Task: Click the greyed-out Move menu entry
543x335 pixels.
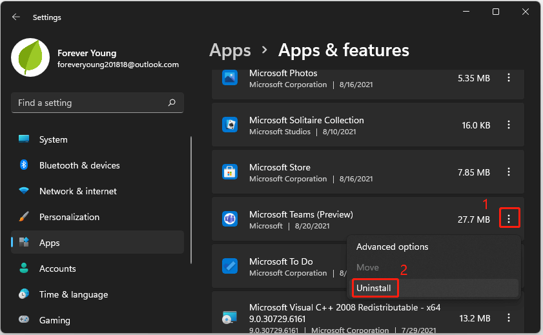Action: [434, 267]
